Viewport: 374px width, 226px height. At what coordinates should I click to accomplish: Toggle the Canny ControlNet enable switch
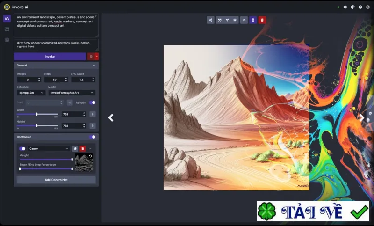(22, 149)
